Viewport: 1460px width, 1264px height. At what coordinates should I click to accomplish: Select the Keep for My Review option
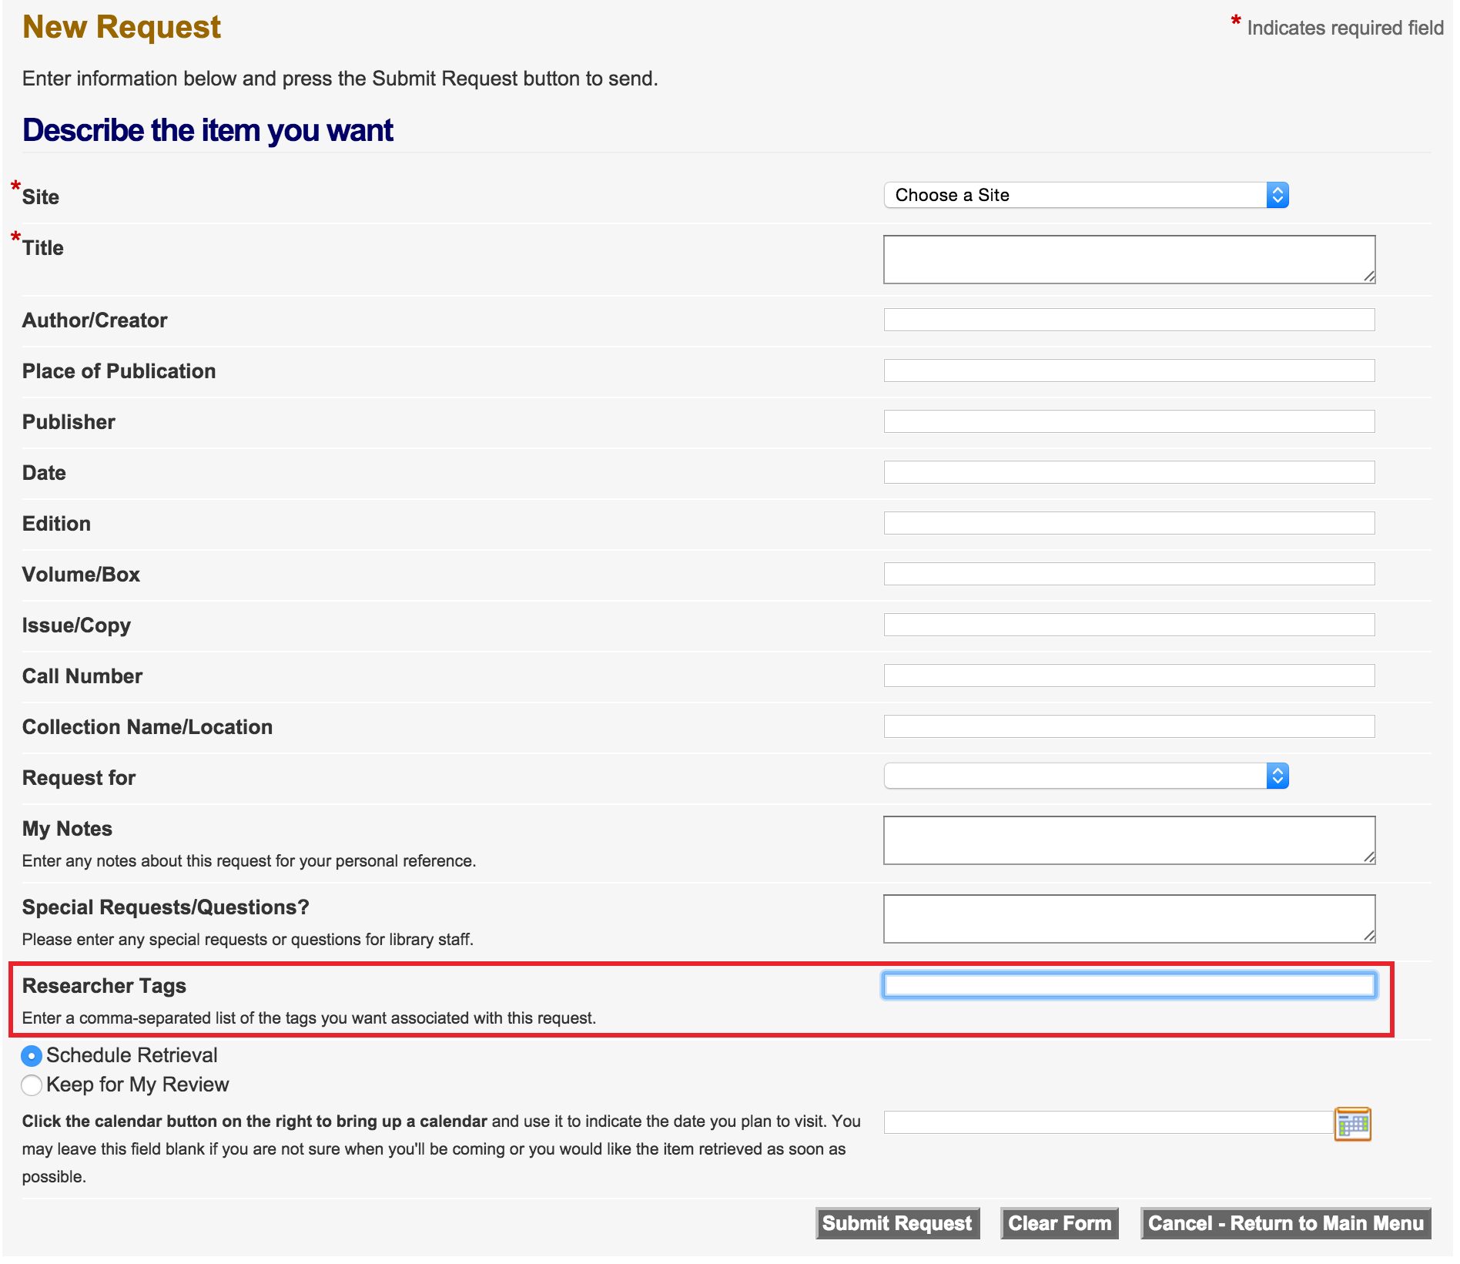click(x=32, y=1085)
